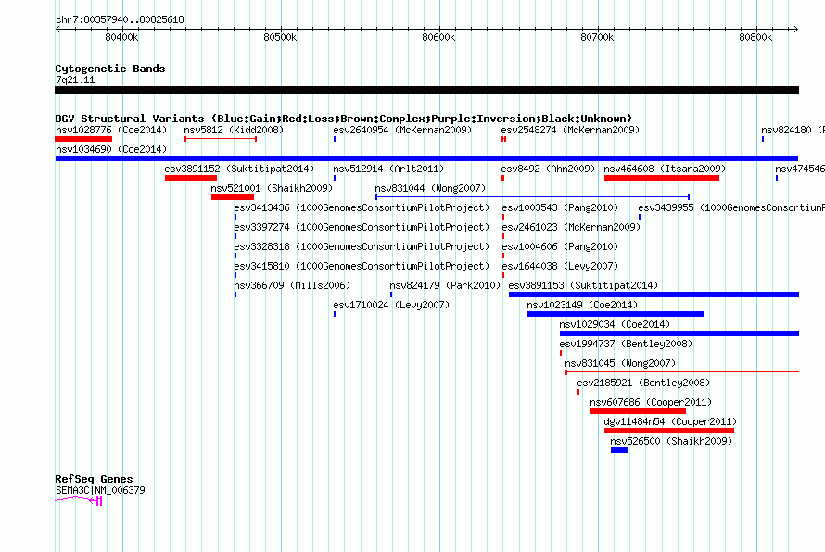825x552 pixels.
Task: Select the blue nsv1029034 gain bar
Action: coord(679,333)
